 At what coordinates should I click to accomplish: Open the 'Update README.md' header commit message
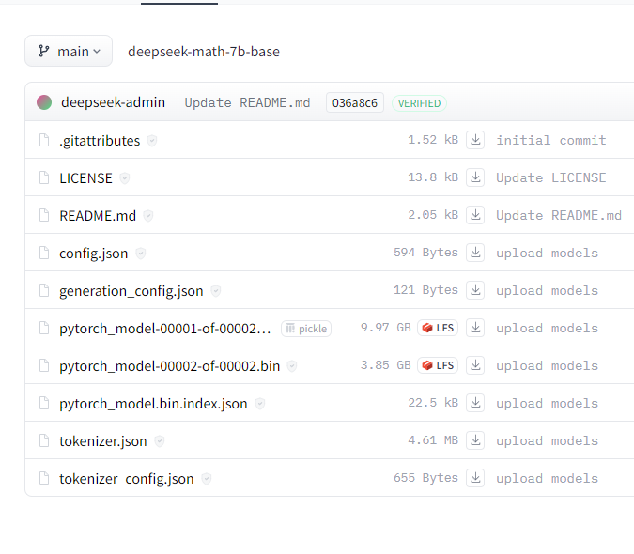coord(247,102)
